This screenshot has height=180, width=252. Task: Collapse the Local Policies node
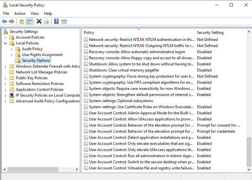[5, 43]
